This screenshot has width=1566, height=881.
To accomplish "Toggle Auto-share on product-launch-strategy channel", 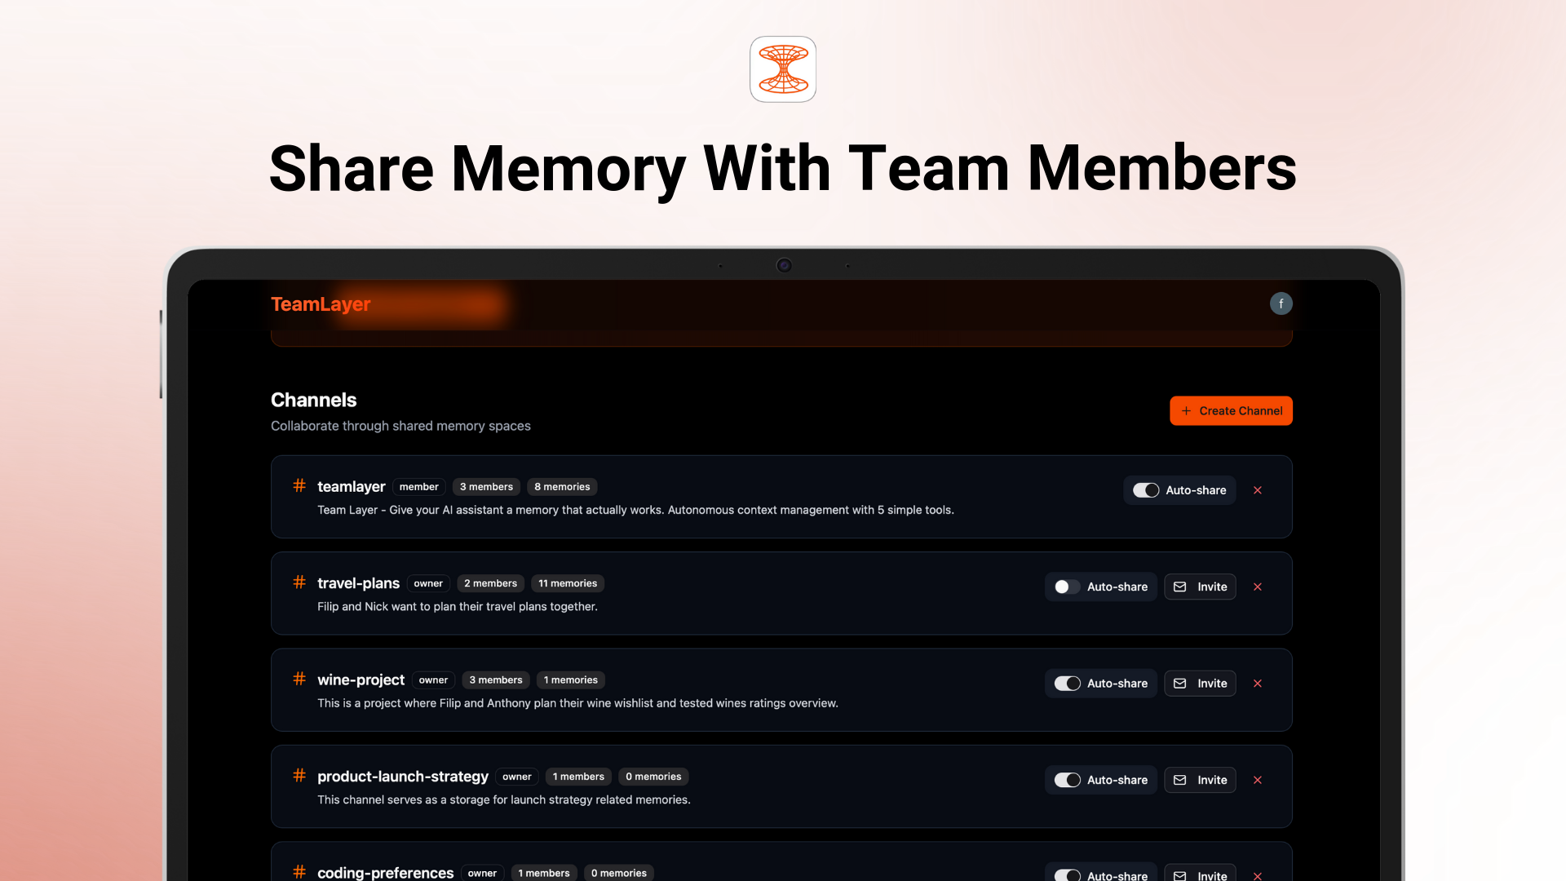I will (x=1067, y=780).
